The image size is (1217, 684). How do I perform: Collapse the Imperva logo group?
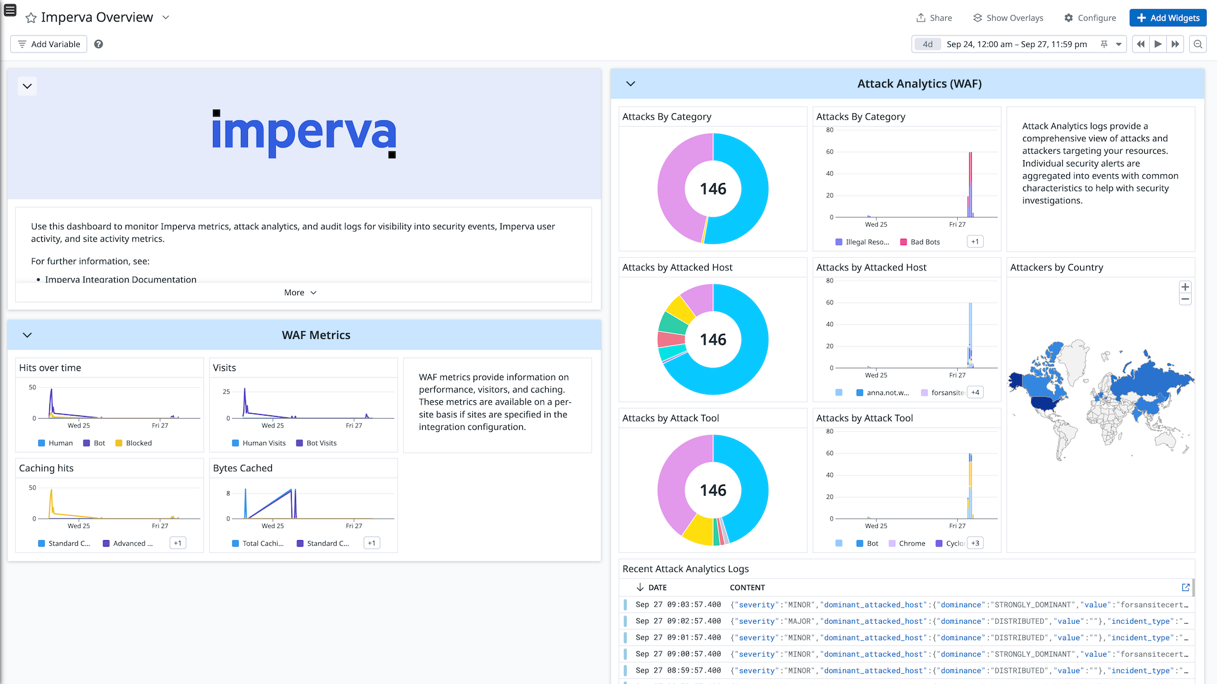[27, 86]
